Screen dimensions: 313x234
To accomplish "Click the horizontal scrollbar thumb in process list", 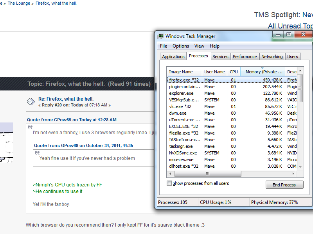I will pyautogui.click(x=208, y=174).
